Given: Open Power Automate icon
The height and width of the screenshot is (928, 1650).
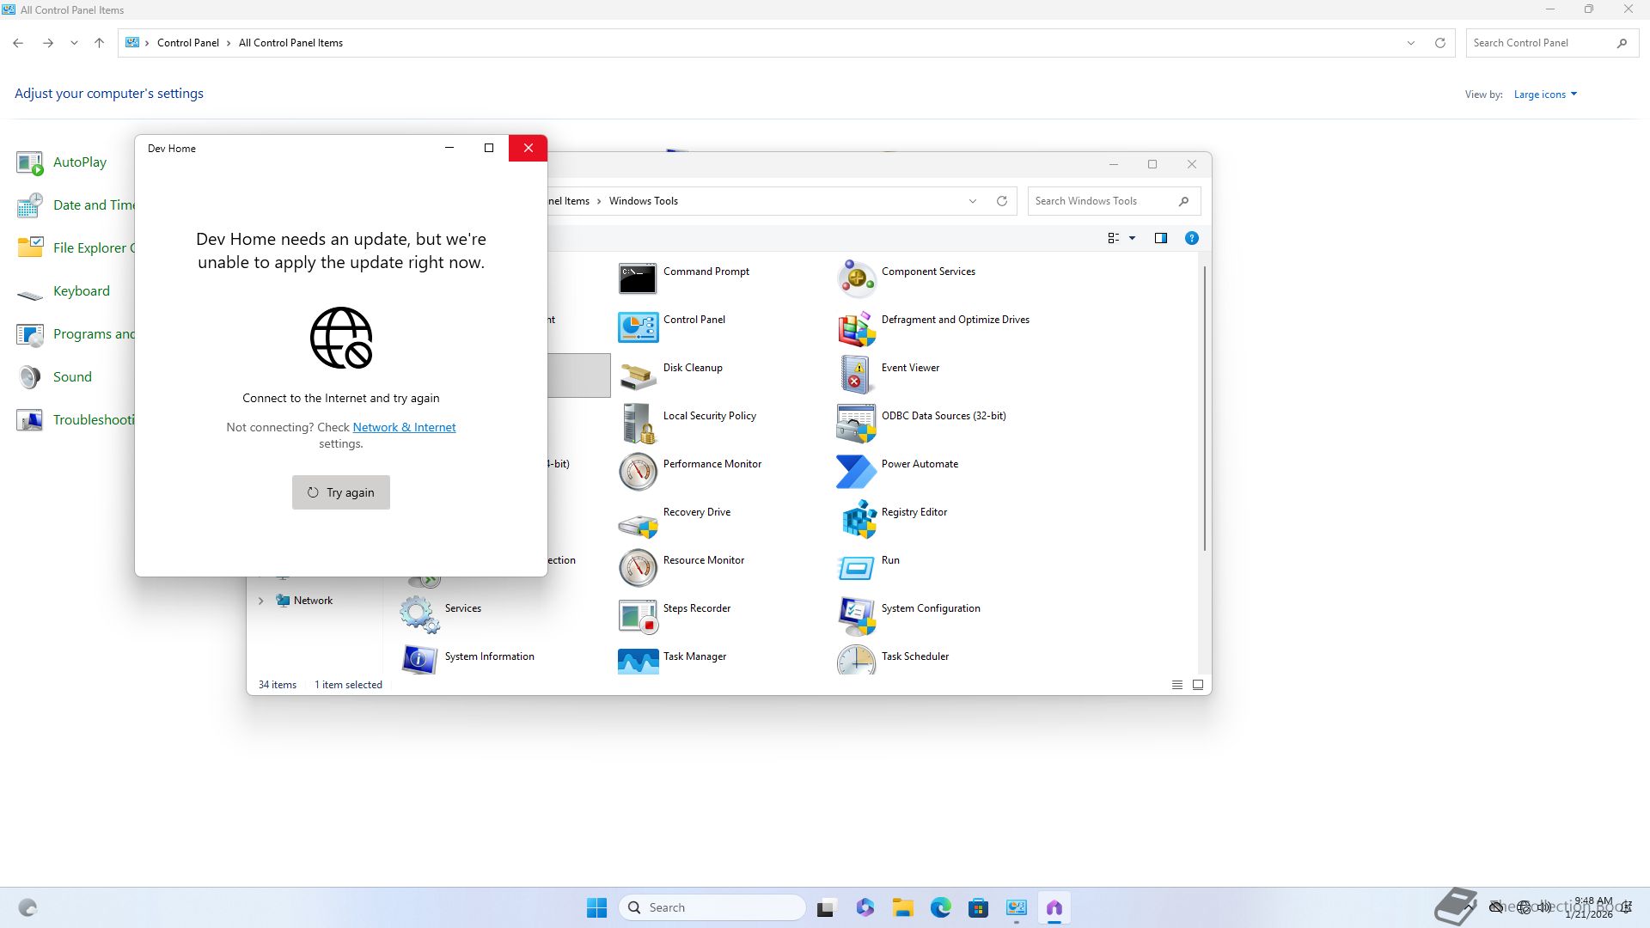Looking at the screenshot, I should click(857, 471).
